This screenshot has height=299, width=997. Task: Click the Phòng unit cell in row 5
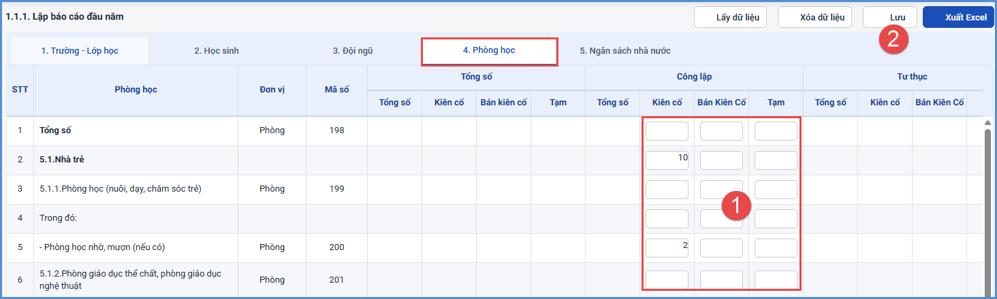272,247
